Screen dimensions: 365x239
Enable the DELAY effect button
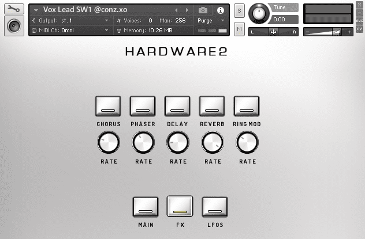pyautogui.click(x=177, y=107)
